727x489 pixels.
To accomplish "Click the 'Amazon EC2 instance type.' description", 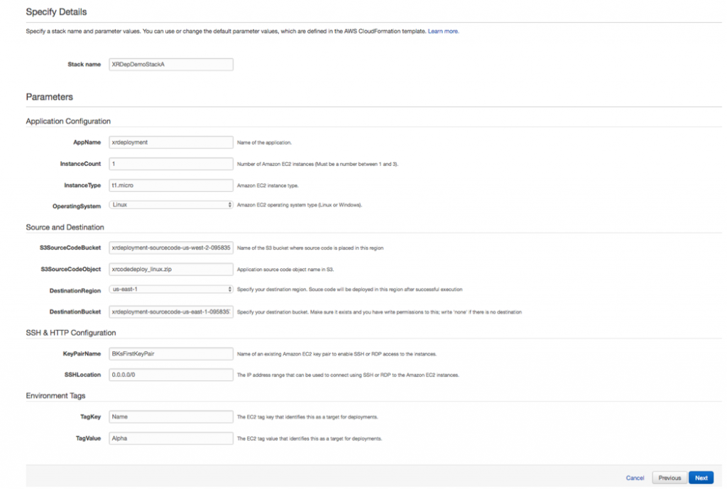I will [x=268, y=185].
